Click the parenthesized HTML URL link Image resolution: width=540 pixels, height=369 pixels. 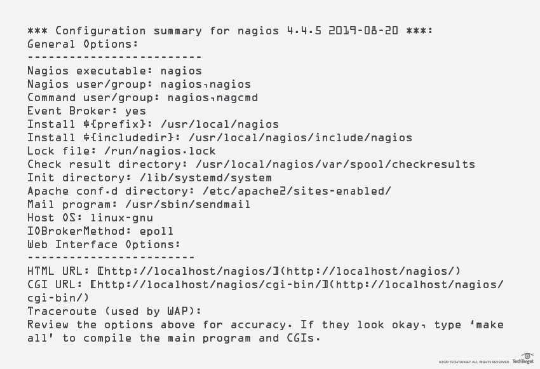[x=370, y=272]
